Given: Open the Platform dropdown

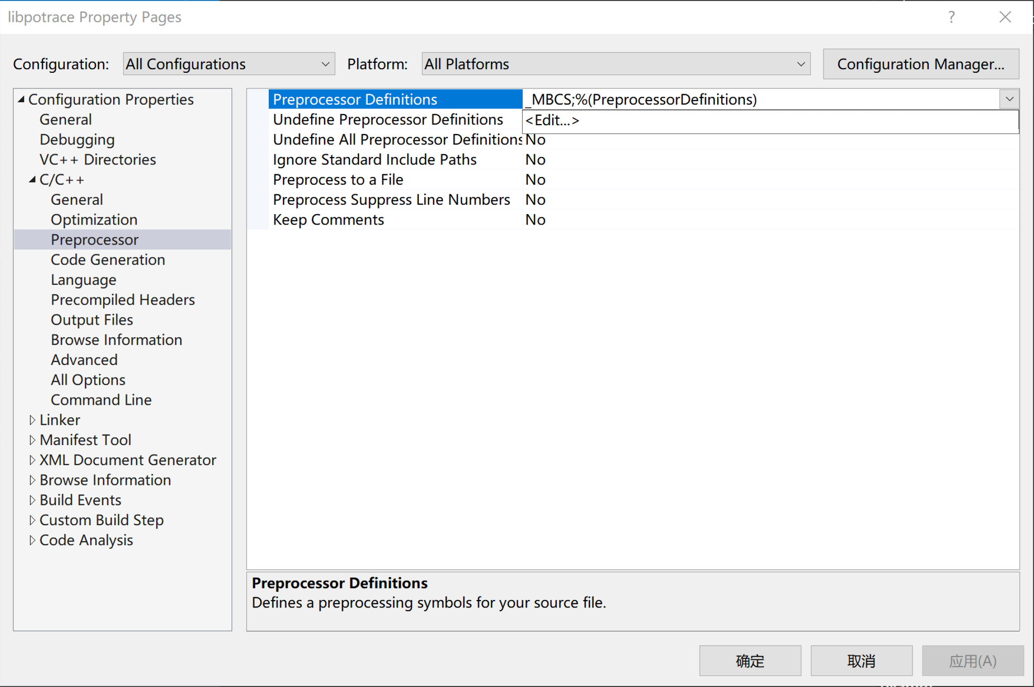Looking at the screenshot, I should click(615, 64).
